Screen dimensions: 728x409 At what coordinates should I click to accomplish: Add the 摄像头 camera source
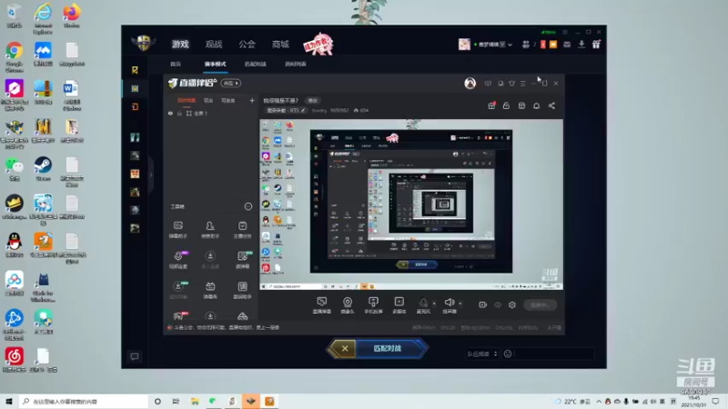(348, 305)
